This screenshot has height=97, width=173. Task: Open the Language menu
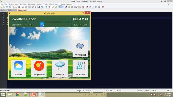tap(32, 4)
